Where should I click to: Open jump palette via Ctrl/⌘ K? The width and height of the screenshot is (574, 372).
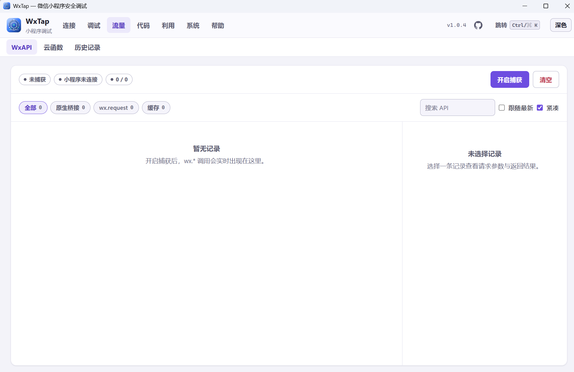coord(525,25)
